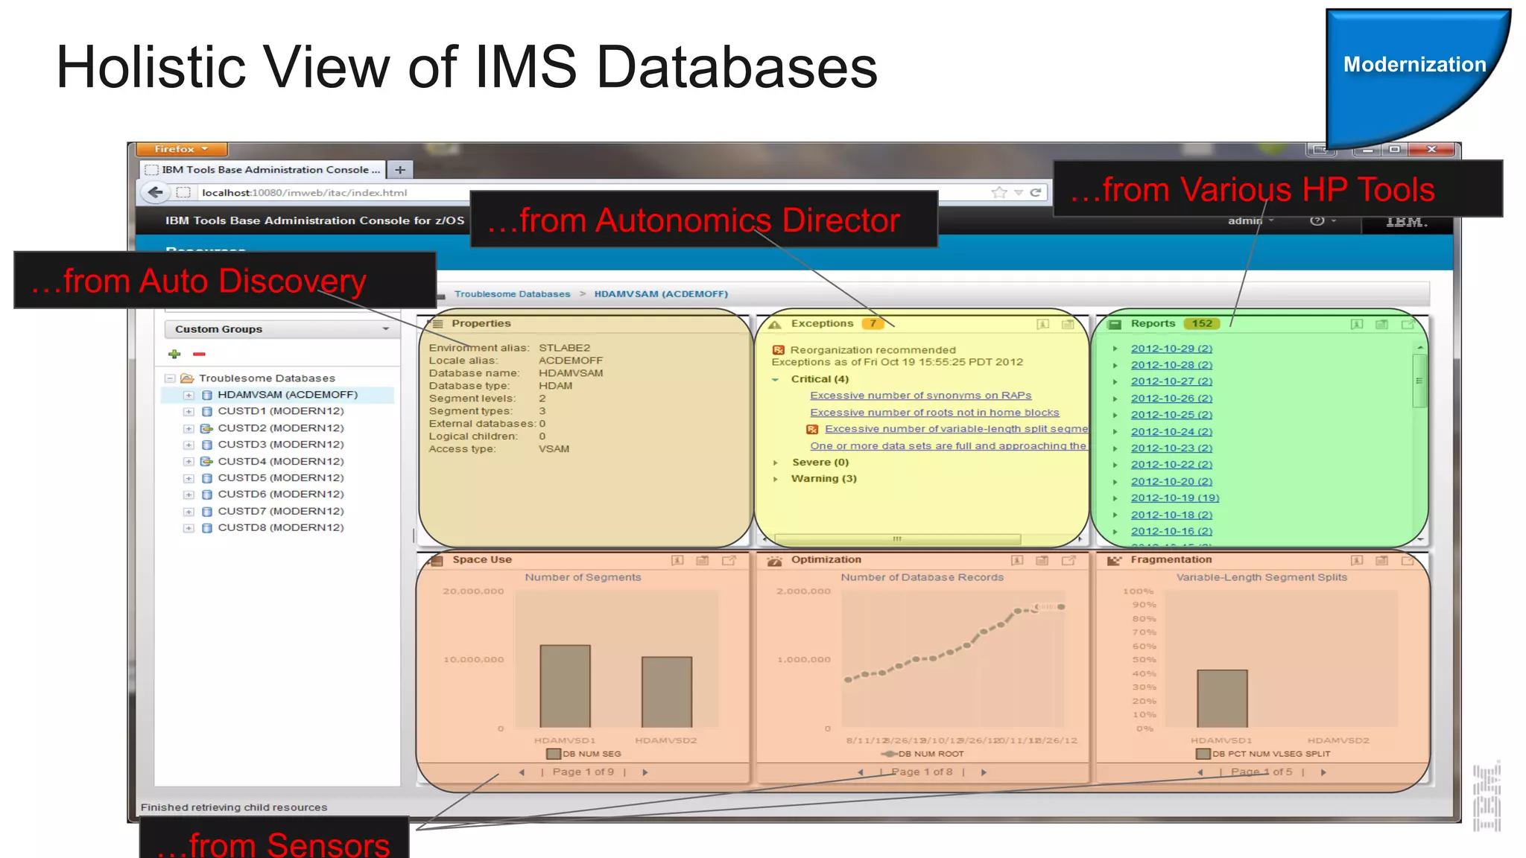
Task: Expand the Severe (0) exceptions group
Action: [776, 463]
